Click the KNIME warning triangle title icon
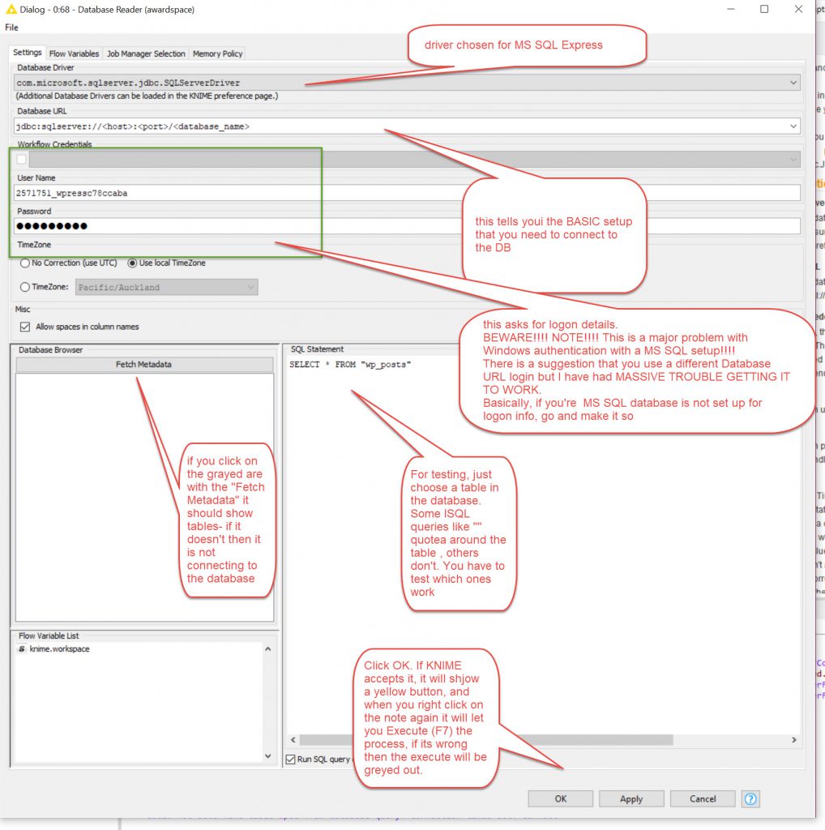Viewport: 825px width, 830px height. tap(11, 10)
